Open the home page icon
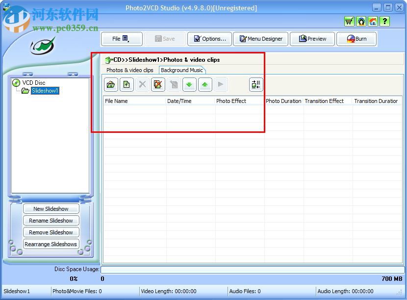 373,21
